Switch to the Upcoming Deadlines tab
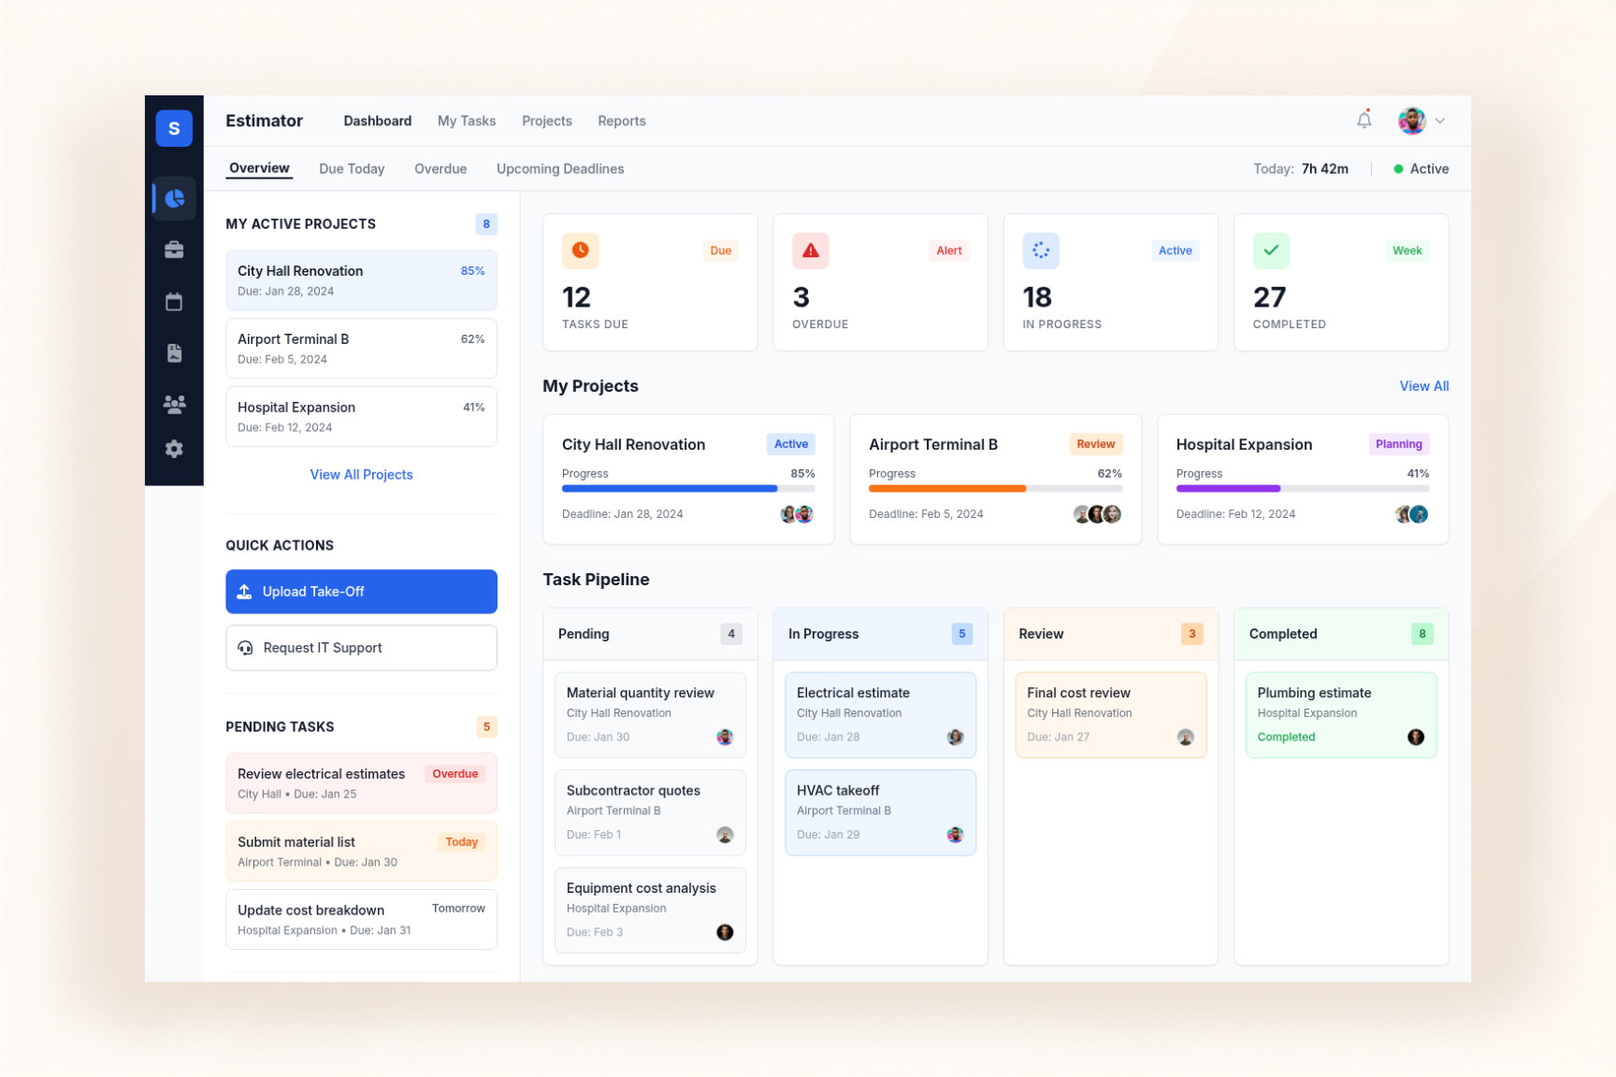1616x1077 pixels. click(560, 169)
